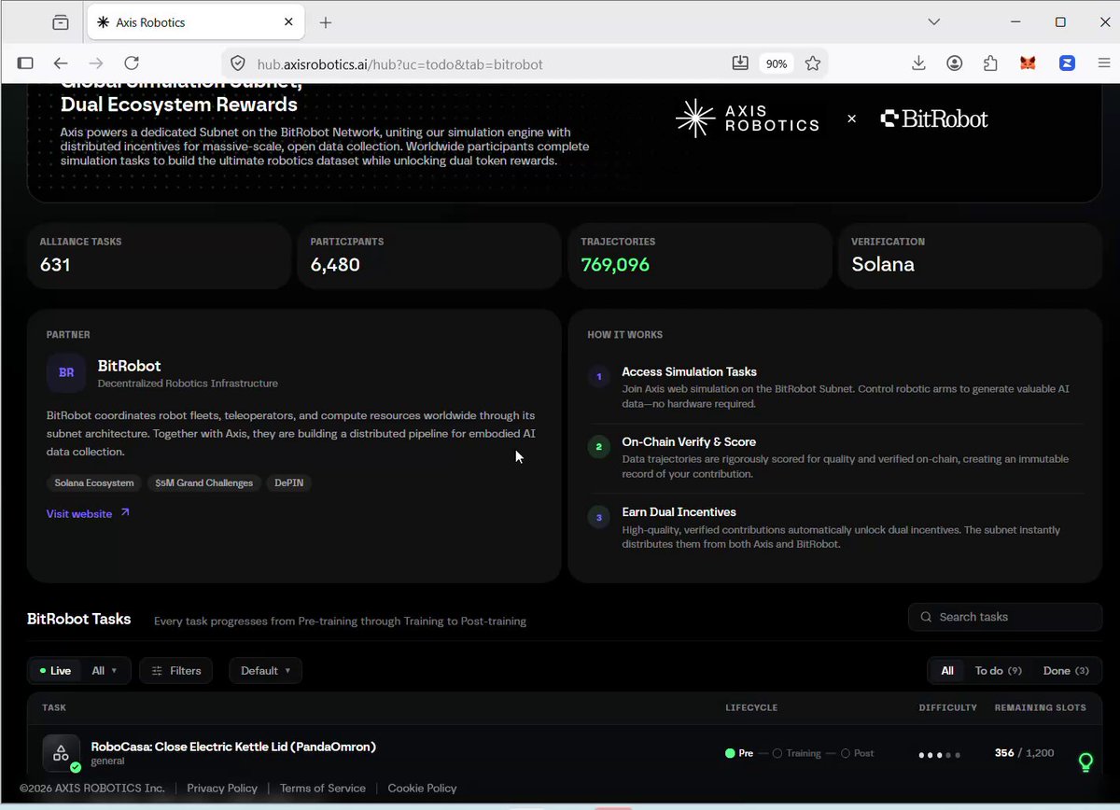The width and height of the screenshot is (1120, 810).
Task: Expand the All lifecycle dropdown
Action: pyautogui.click(x=105, y=671)
